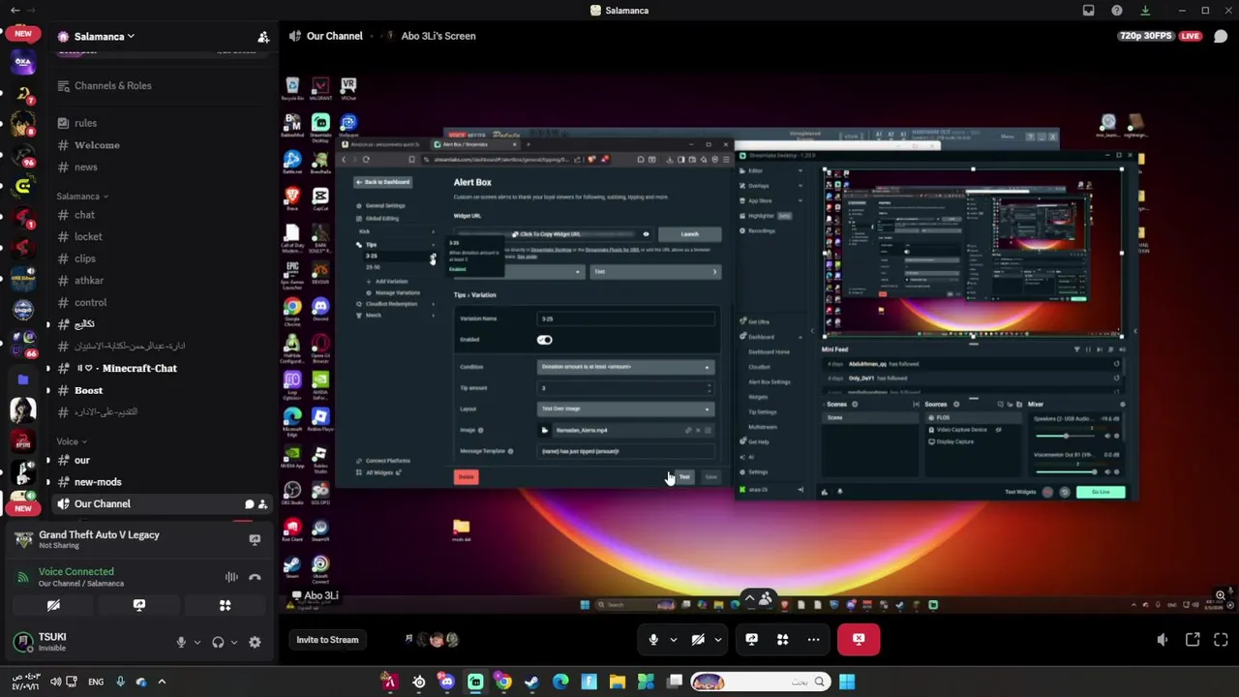Click the top NEW unread indicator badge
The height and width of the screenshot is (697, 1239).
pyautogui.click(x=23, y=33)
